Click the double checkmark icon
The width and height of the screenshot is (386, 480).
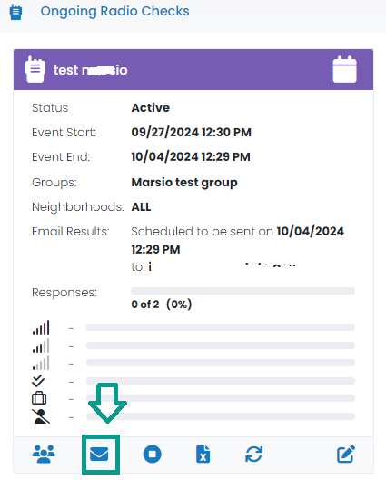pyautogui.click(x=38, y=381)
